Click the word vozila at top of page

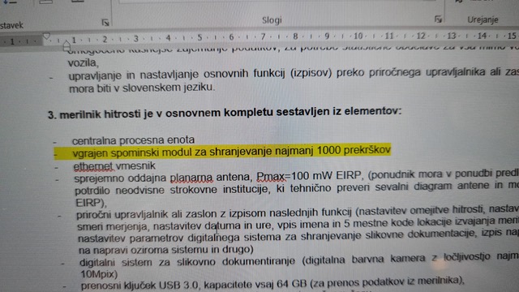pos(84,62)
